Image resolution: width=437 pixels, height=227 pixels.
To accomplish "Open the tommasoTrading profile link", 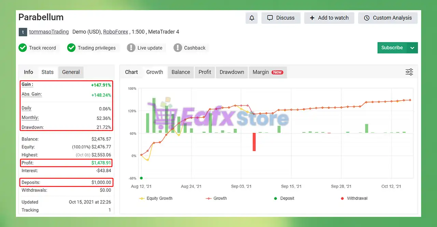I will (49, 32).
